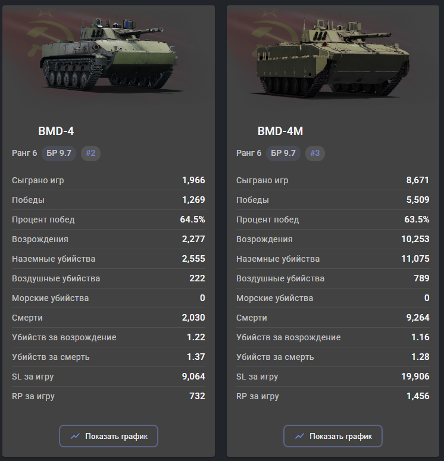The image size is (444, 461).
Task: Click the Ранг 6 label on BMD-4M
Action: tap(249, 153)
